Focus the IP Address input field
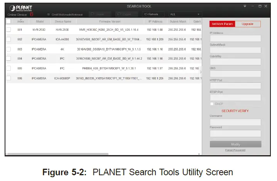Viewport: 277px width, 181px height. [x=235, y=38]
